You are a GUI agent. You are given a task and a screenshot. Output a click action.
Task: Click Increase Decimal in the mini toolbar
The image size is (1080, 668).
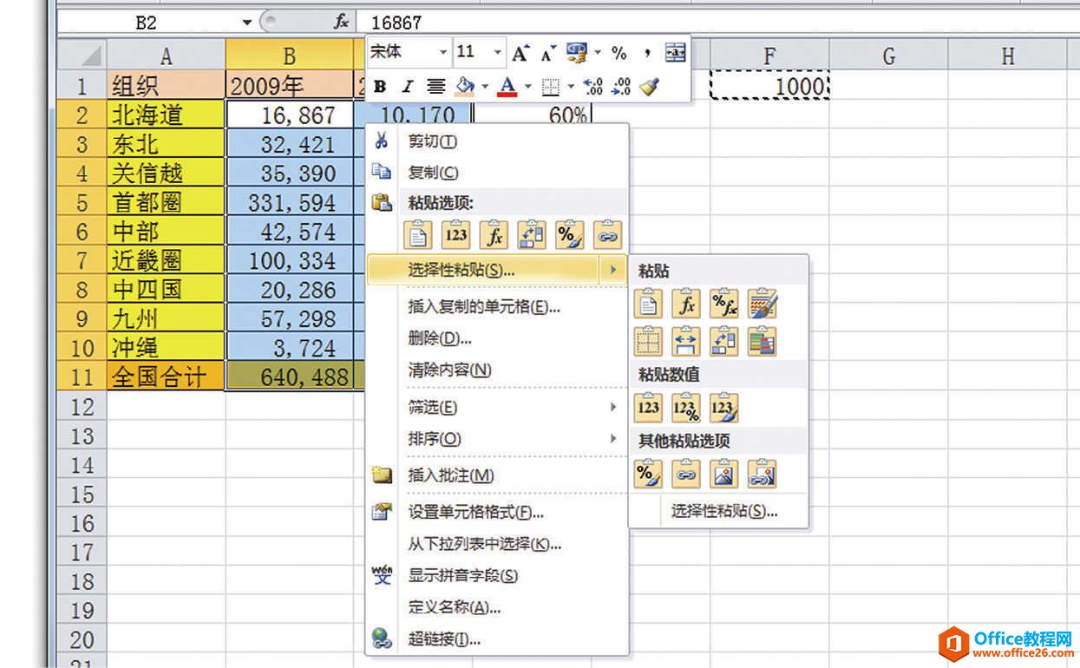click(x=593, y=87)
